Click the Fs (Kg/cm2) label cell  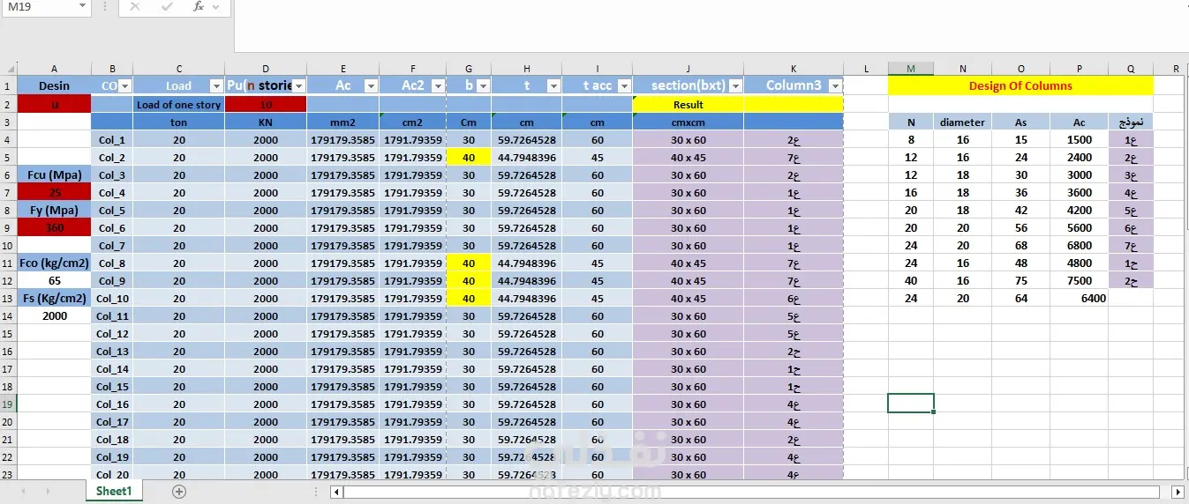click(x=54, y=298)
